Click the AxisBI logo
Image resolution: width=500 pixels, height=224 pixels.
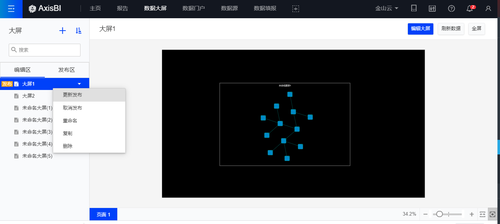coord(45,8)
